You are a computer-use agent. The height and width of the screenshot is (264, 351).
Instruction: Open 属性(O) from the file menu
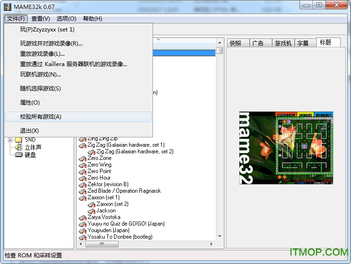point(78,103)
